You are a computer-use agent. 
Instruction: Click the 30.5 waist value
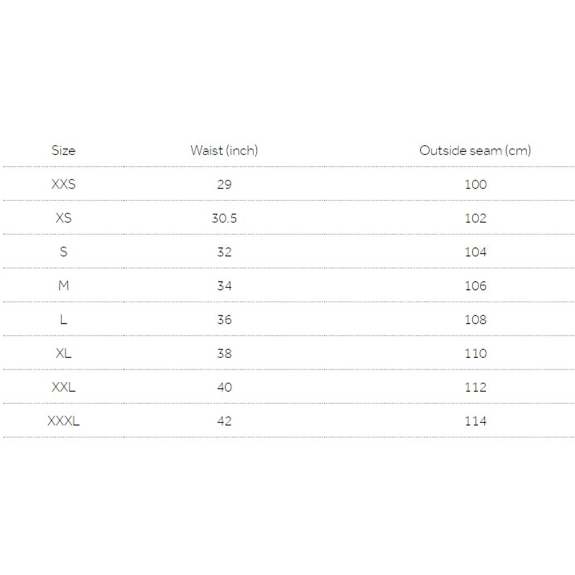click(224, 218)
